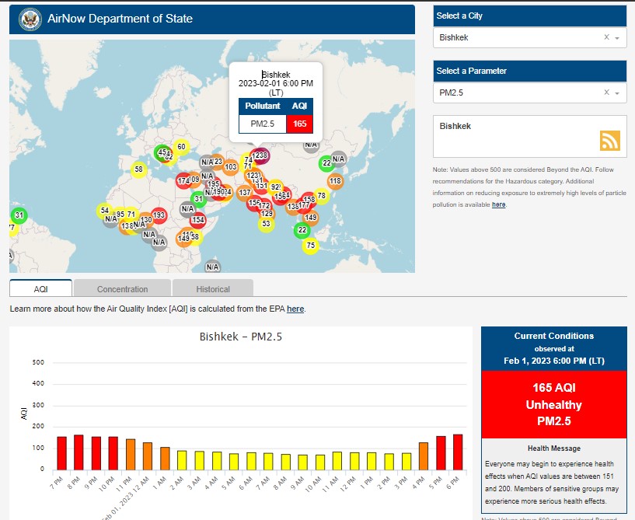The height and width of the screenshot is (520, 635).
Task: Select the yellow map marker labeled 75
Action: coord(311,246)
